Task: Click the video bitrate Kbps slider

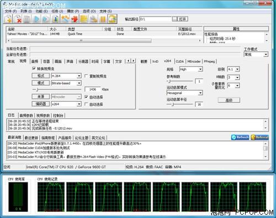Action: click(57, 90)
